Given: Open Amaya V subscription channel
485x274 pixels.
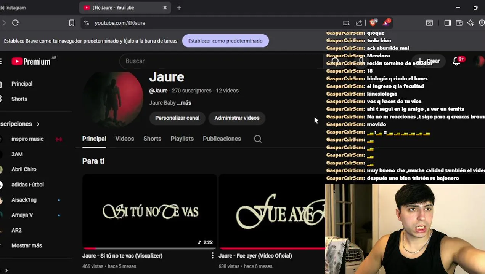Looking at the screenshot, I should 22,215.
